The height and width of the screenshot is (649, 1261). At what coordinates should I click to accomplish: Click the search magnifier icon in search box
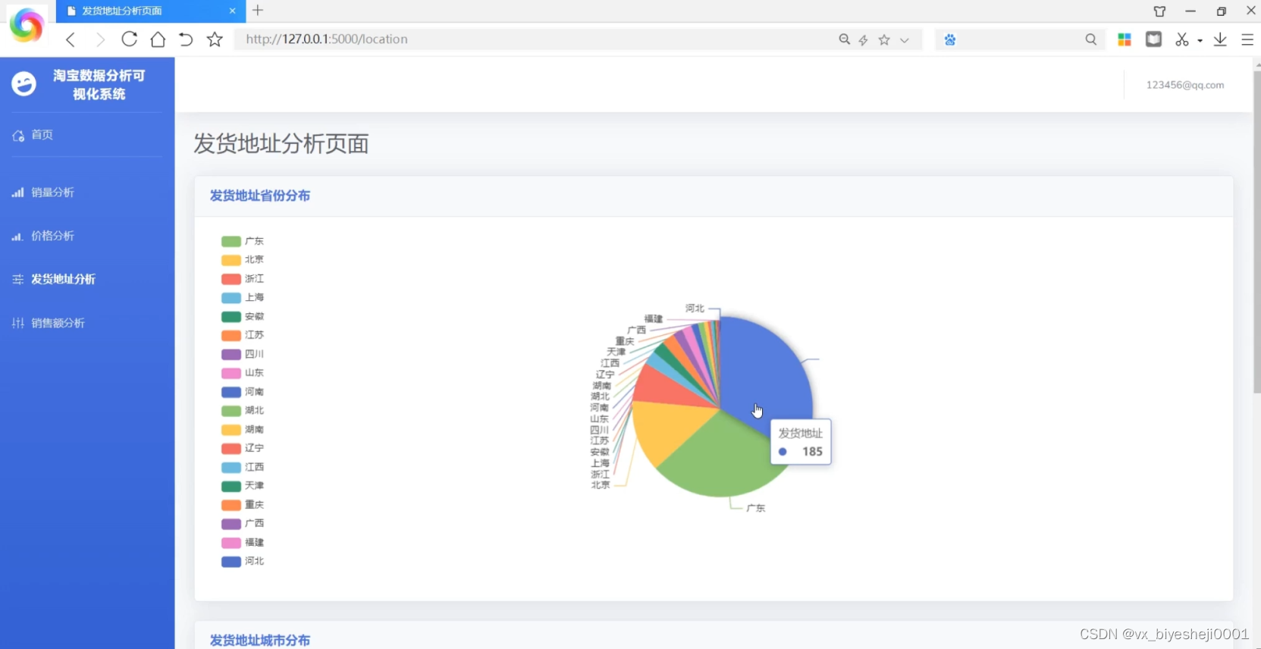(x=1090, y=39)
